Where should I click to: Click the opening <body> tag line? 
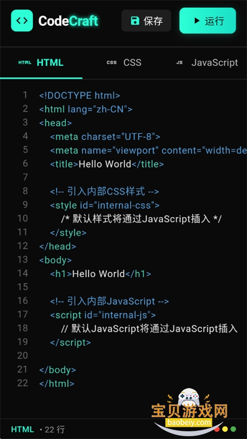click(55, 260)
